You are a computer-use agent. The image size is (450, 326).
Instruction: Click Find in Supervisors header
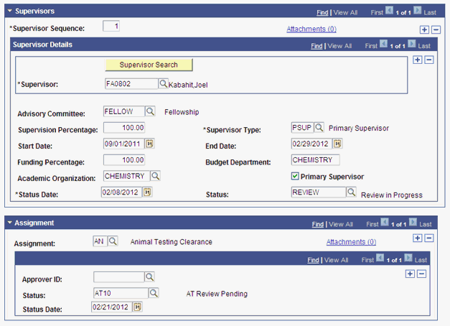pyautogui.click(x=322, y=13)
